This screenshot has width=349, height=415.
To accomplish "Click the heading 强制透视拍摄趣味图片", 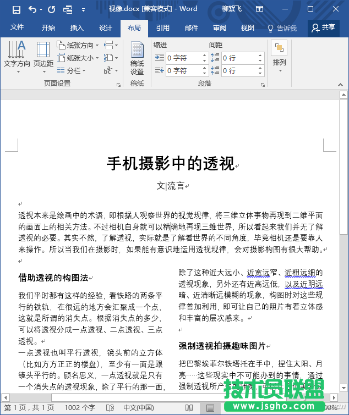I will 222,346.
